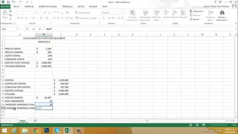Open Skype from taskbar
This screenshot has height=134, width=238.
[57, 131]
